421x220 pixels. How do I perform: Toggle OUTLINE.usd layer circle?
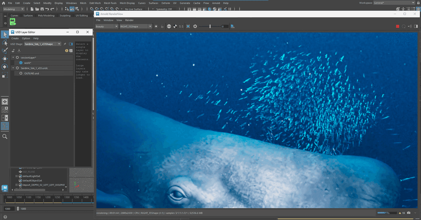(x=21, y=73)
